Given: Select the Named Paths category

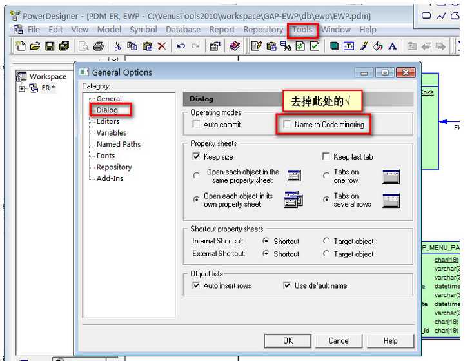Looking at the screenshot, I should 119,145.
